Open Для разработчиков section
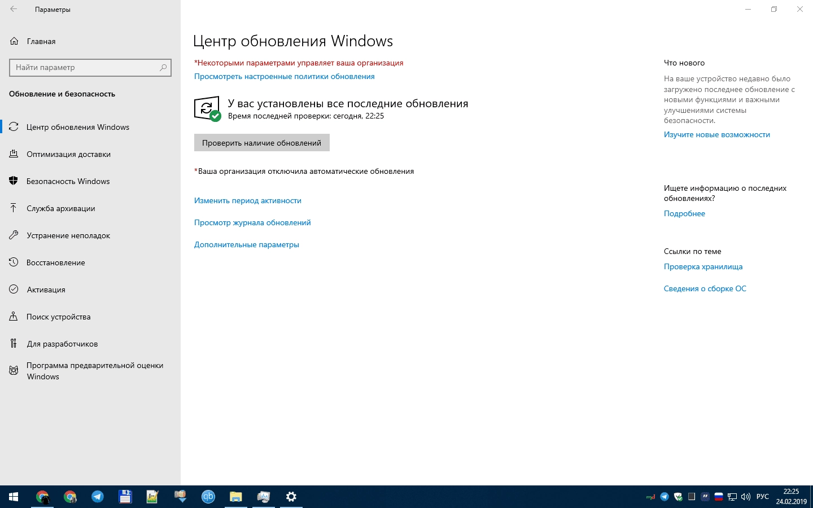This screenshot has height=508, width=813. click(x=90, y=344)
